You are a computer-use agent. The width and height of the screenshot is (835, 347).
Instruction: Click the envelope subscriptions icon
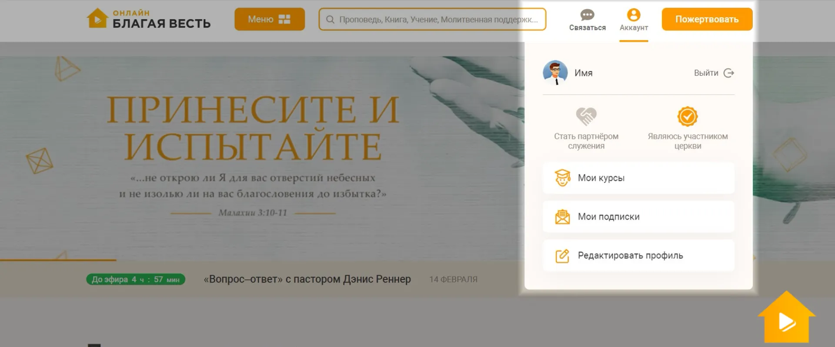562,217
